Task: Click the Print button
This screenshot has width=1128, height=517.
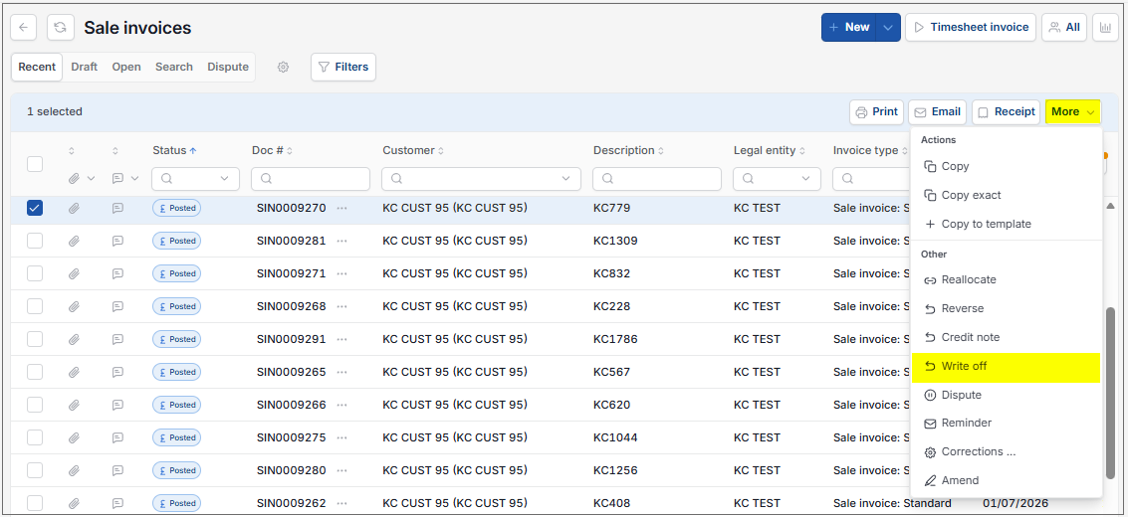Action: pos(876,112)
